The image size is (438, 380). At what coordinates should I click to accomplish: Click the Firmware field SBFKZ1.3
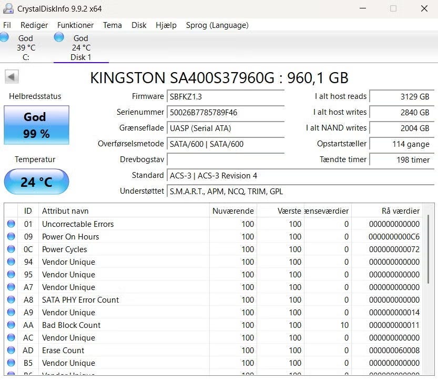tap(226, 97)
